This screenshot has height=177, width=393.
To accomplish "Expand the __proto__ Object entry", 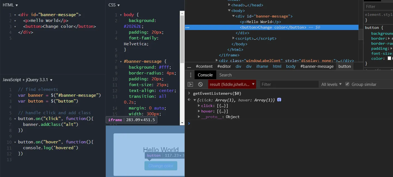I will (199, 117).
